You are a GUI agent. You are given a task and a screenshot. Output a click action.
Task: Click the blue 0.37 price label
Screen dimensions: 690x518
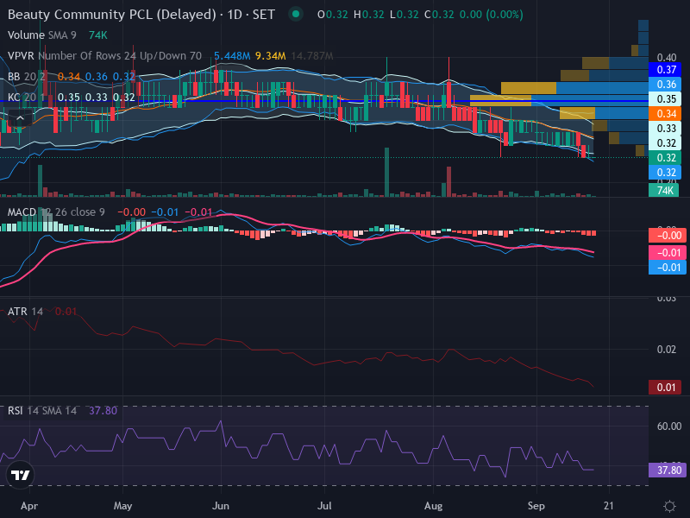665,70
